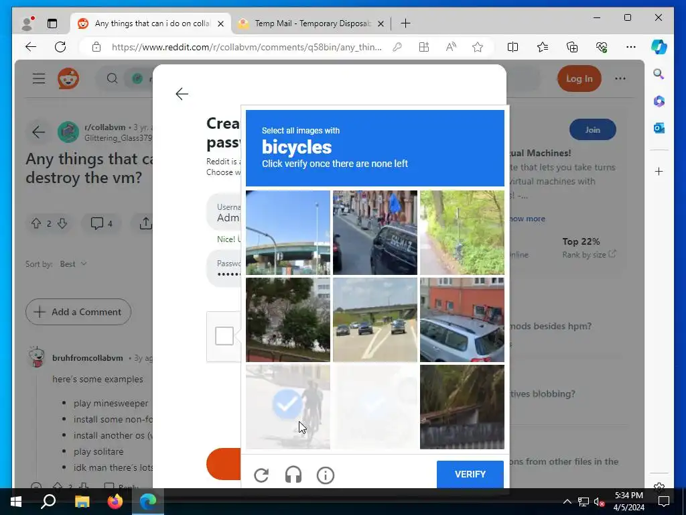Add page to favorites with star icon

click(478, 47)
